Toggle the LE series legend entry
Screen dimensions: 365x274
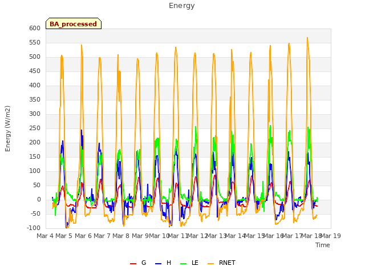click(189, 263)
